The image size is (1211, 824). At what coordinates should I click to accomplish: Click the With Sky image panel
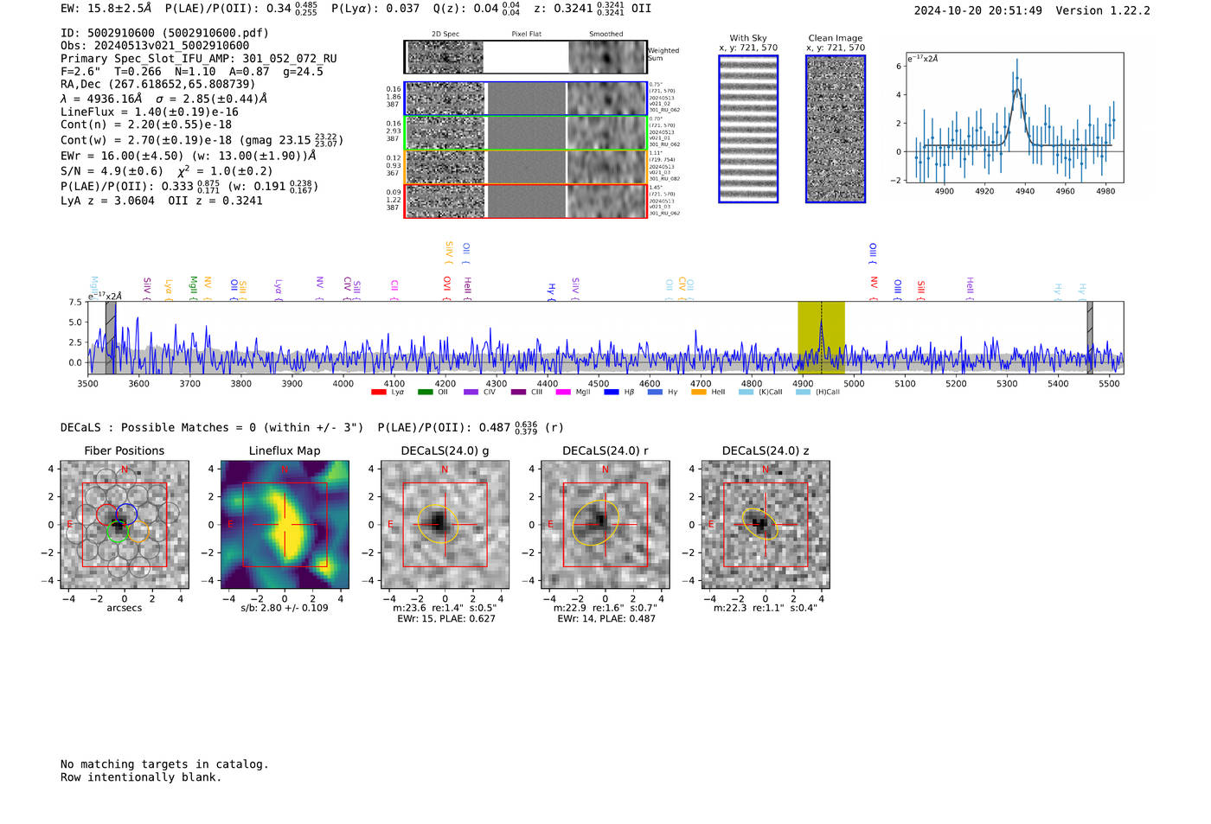click(x=748, y=129)
